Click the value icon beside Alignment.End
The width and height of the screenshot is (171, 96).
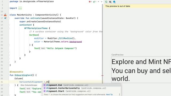point(45,85)
